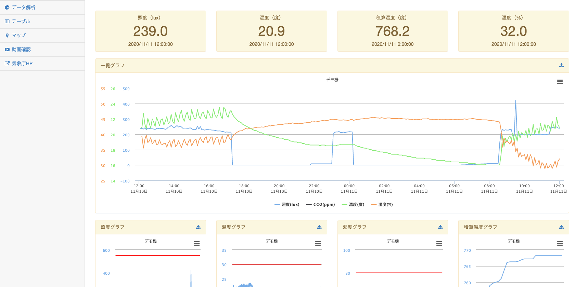Open the 照度グラフ chart context menu

pyautogui.click(x=197, y=244)
